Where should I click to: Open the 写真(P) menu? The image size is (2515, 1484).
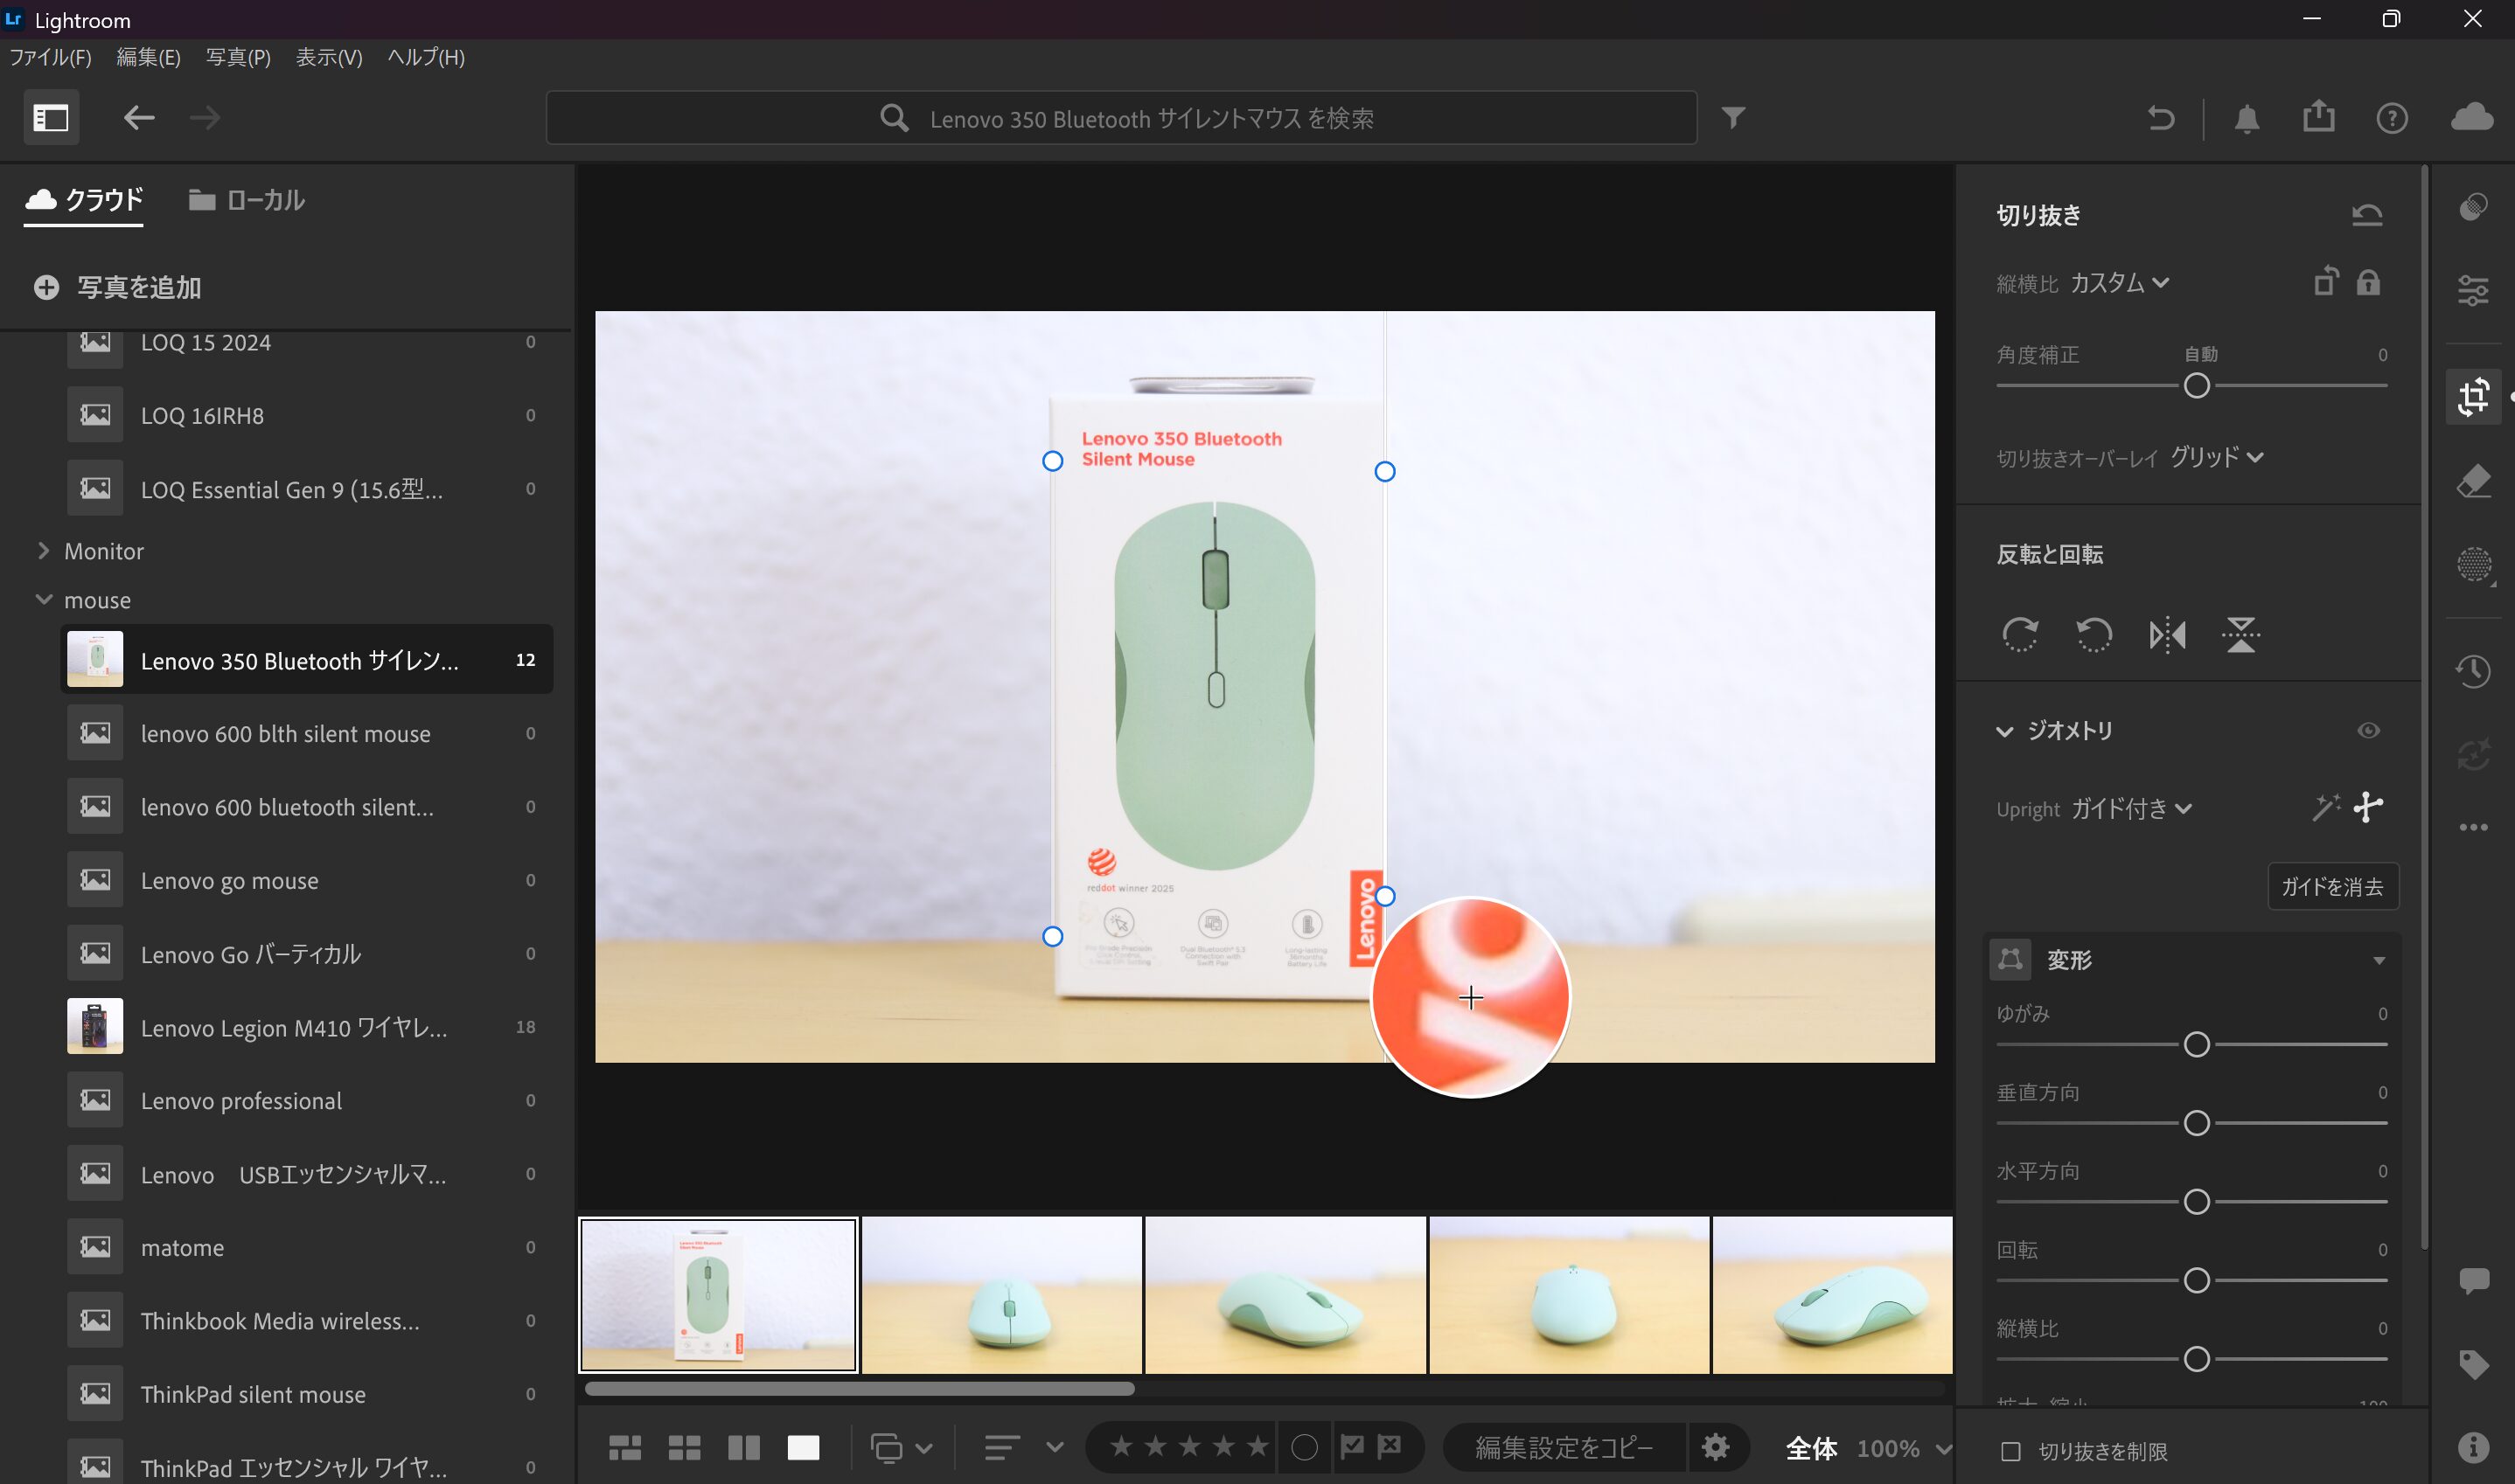tap(236, 57)
